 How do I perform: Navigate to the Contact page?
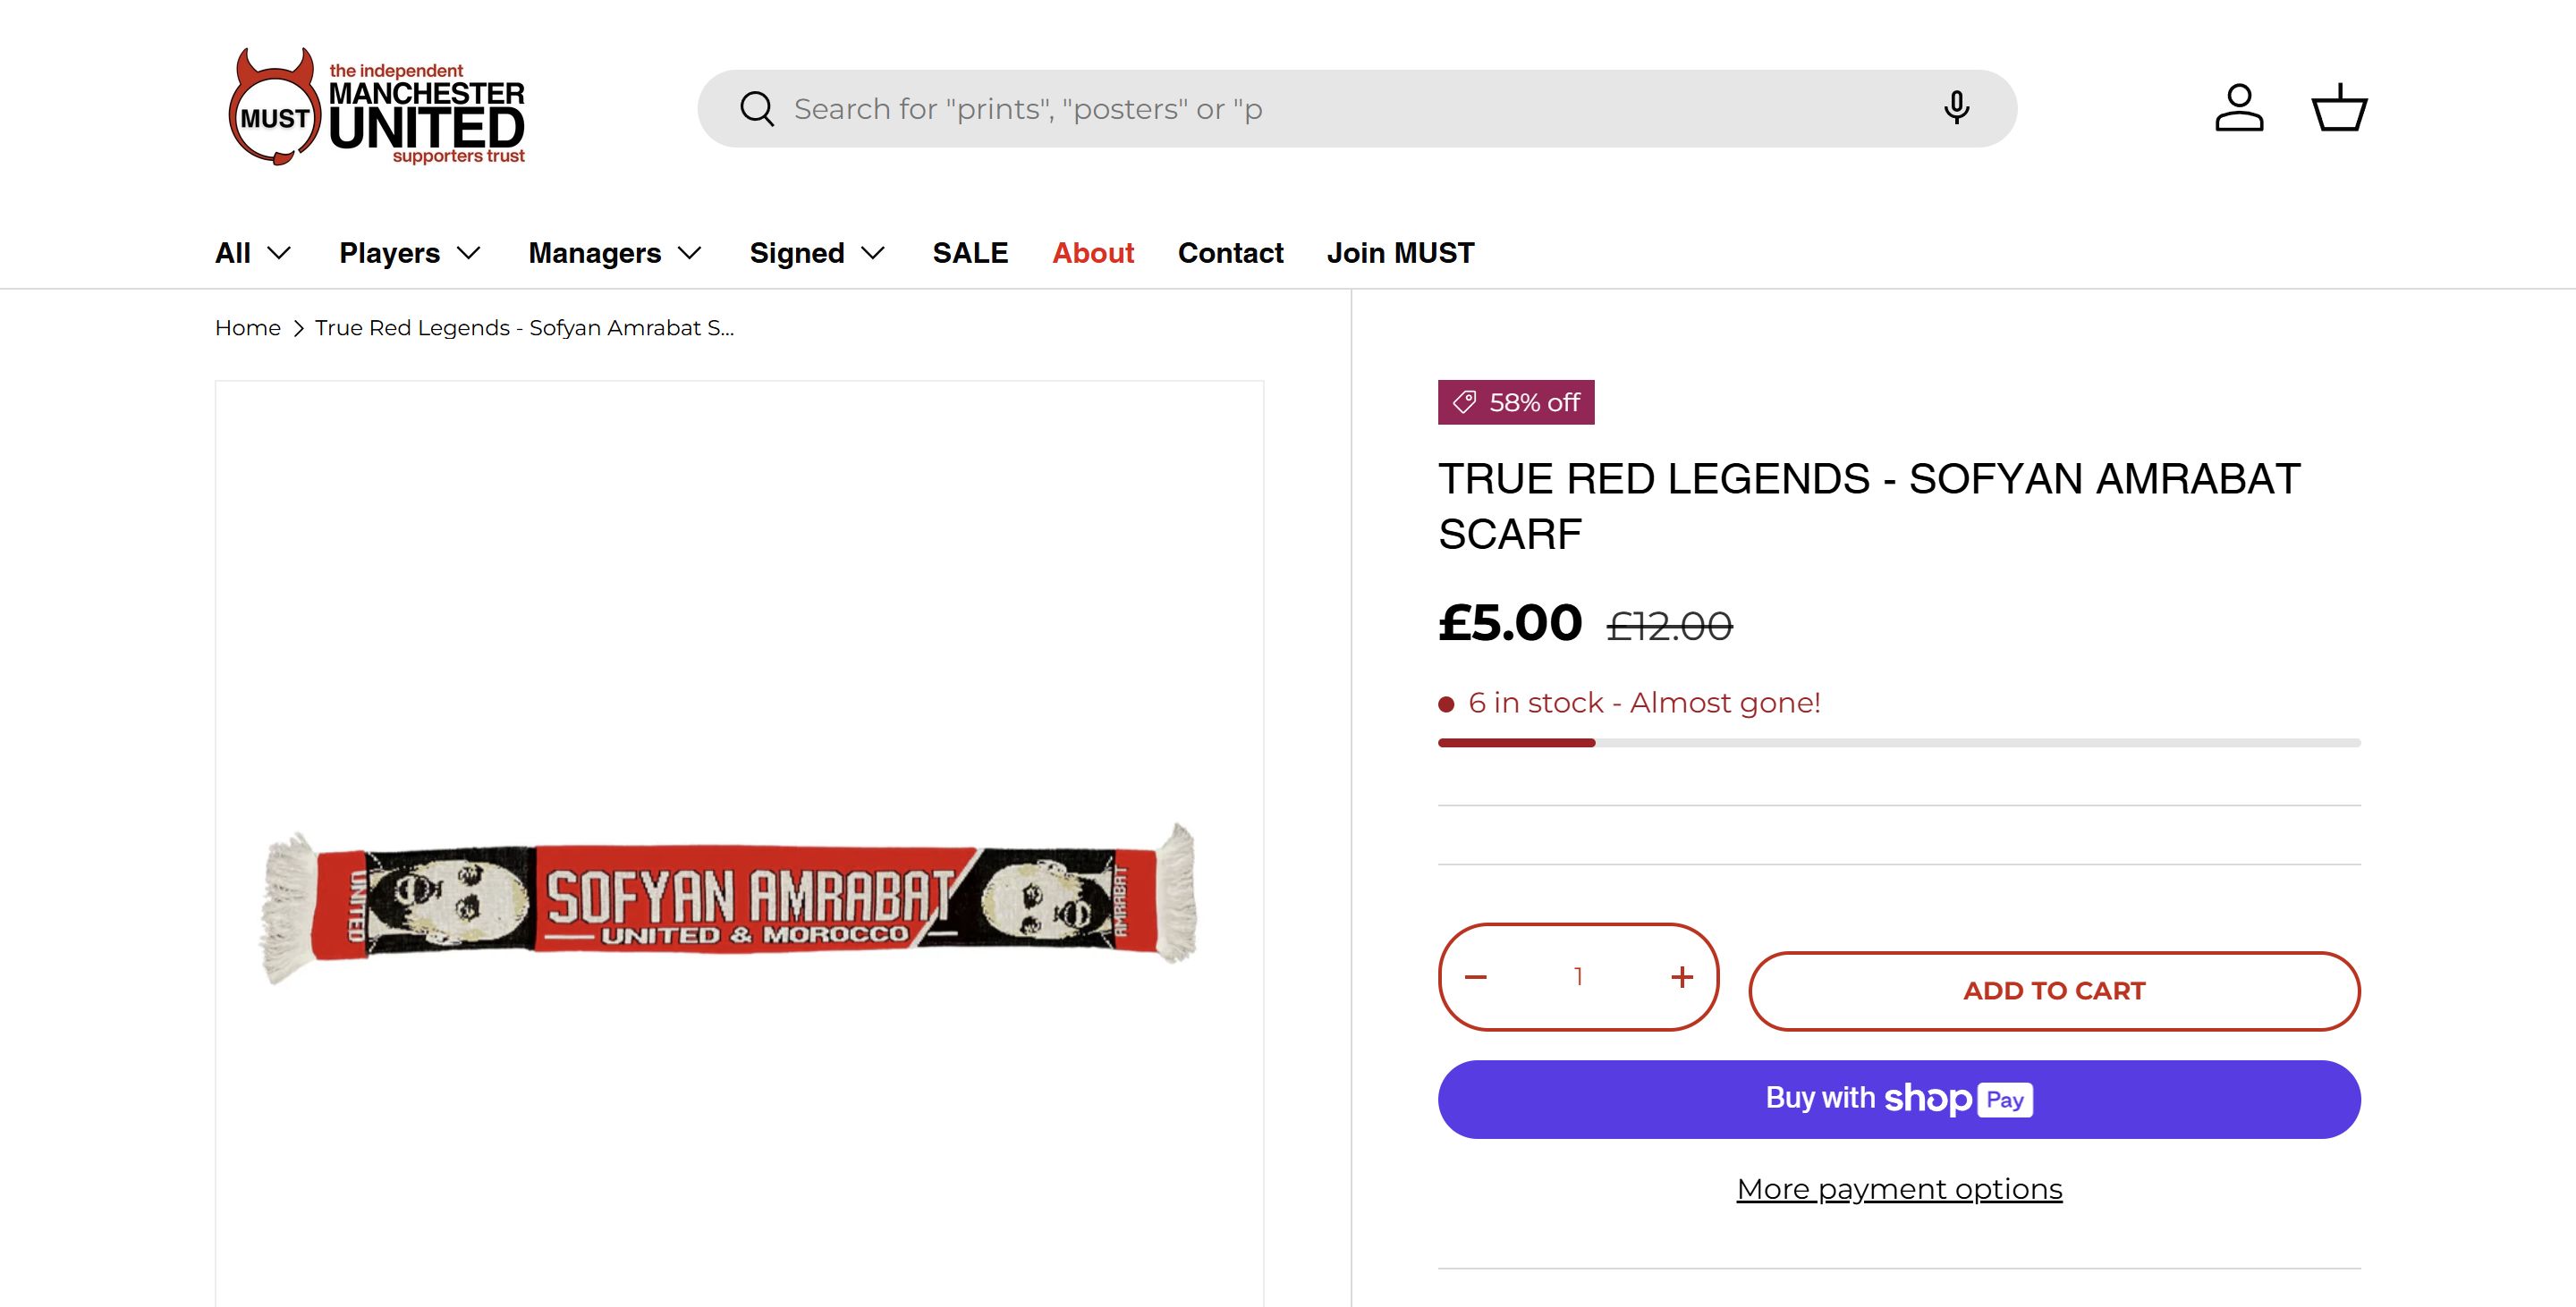tap(1230, 253)
